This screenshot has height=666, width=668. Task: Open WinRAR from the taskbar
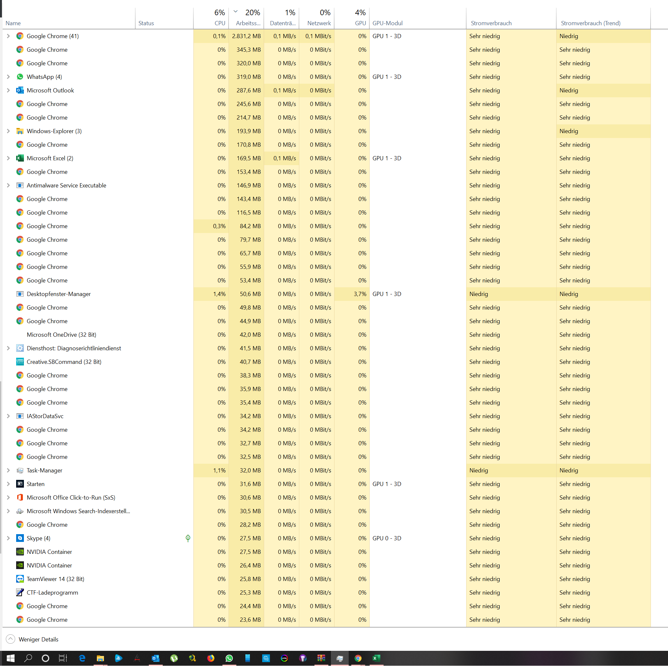322,658
